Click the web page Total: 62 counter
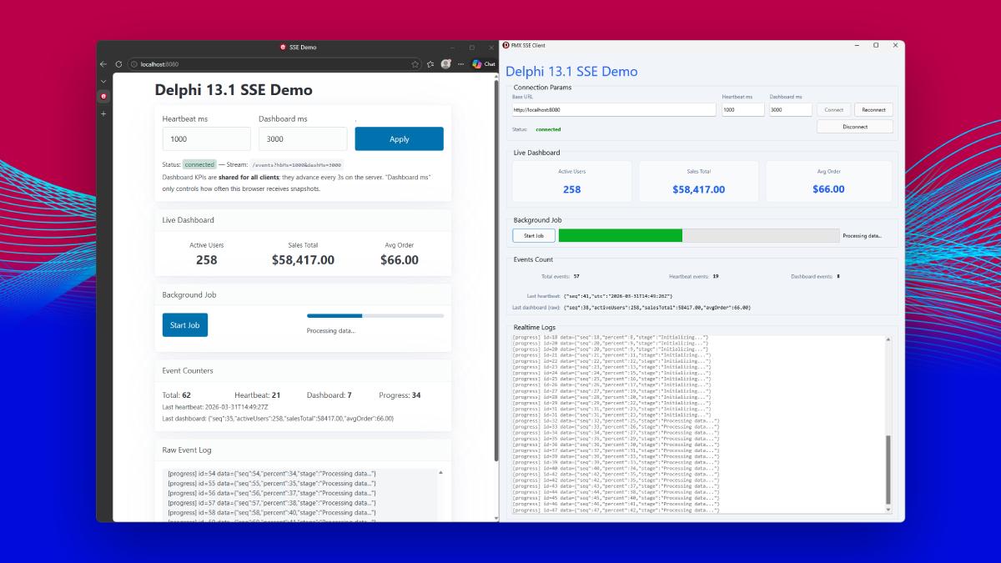 coord(177,395)
